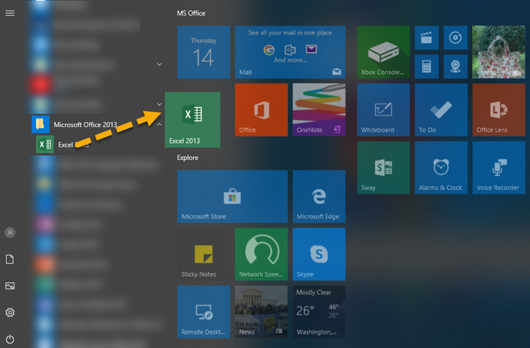Open the Pictures sidebar icon

(10, 286)
